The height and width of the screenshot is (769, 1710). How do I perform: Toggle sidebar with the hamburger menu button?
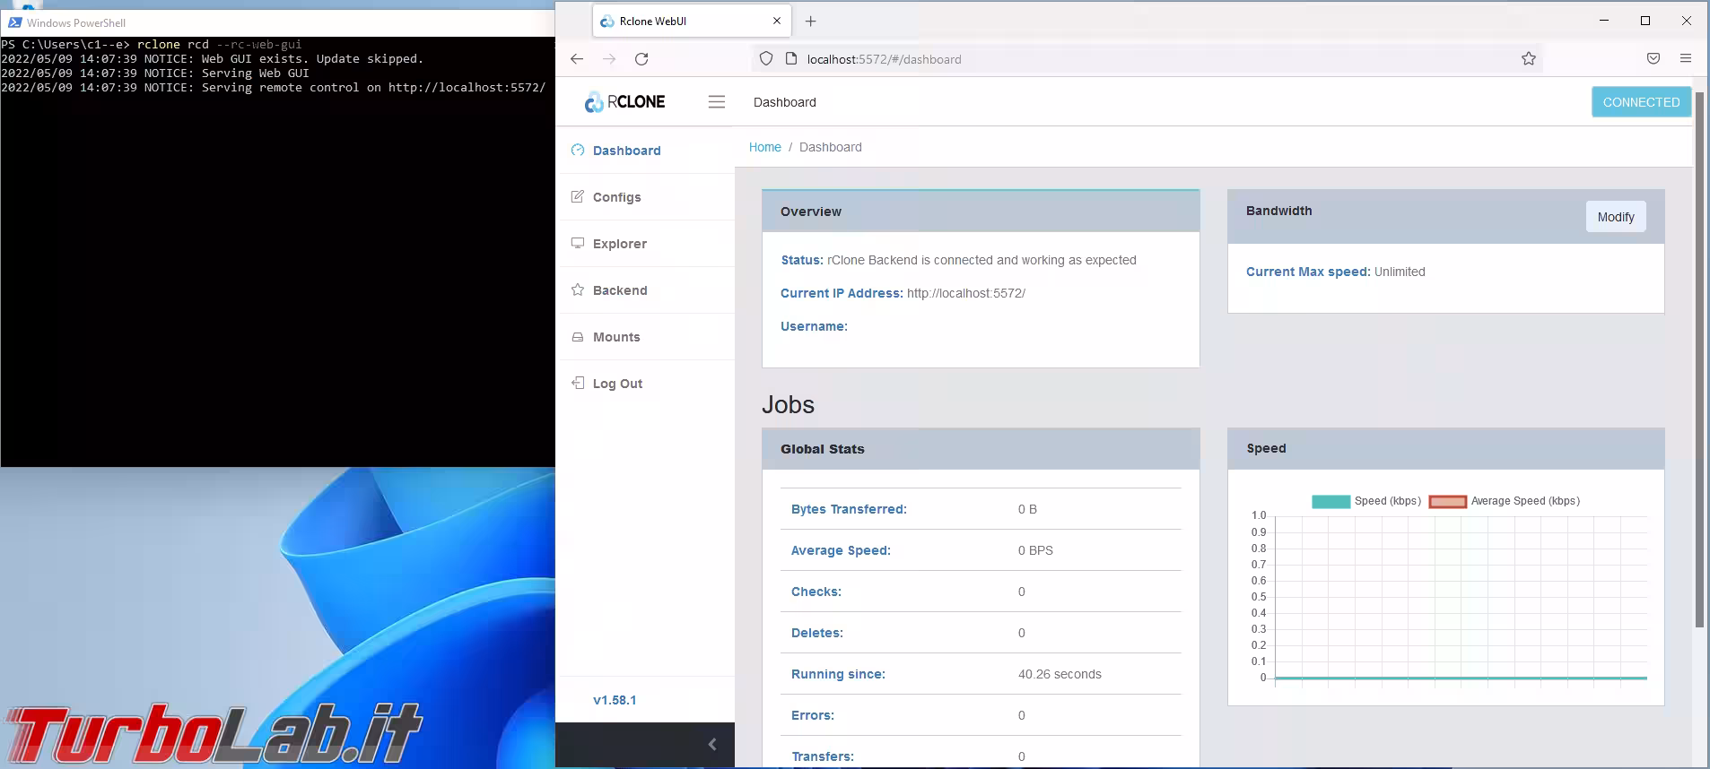[x=716, y=102]
